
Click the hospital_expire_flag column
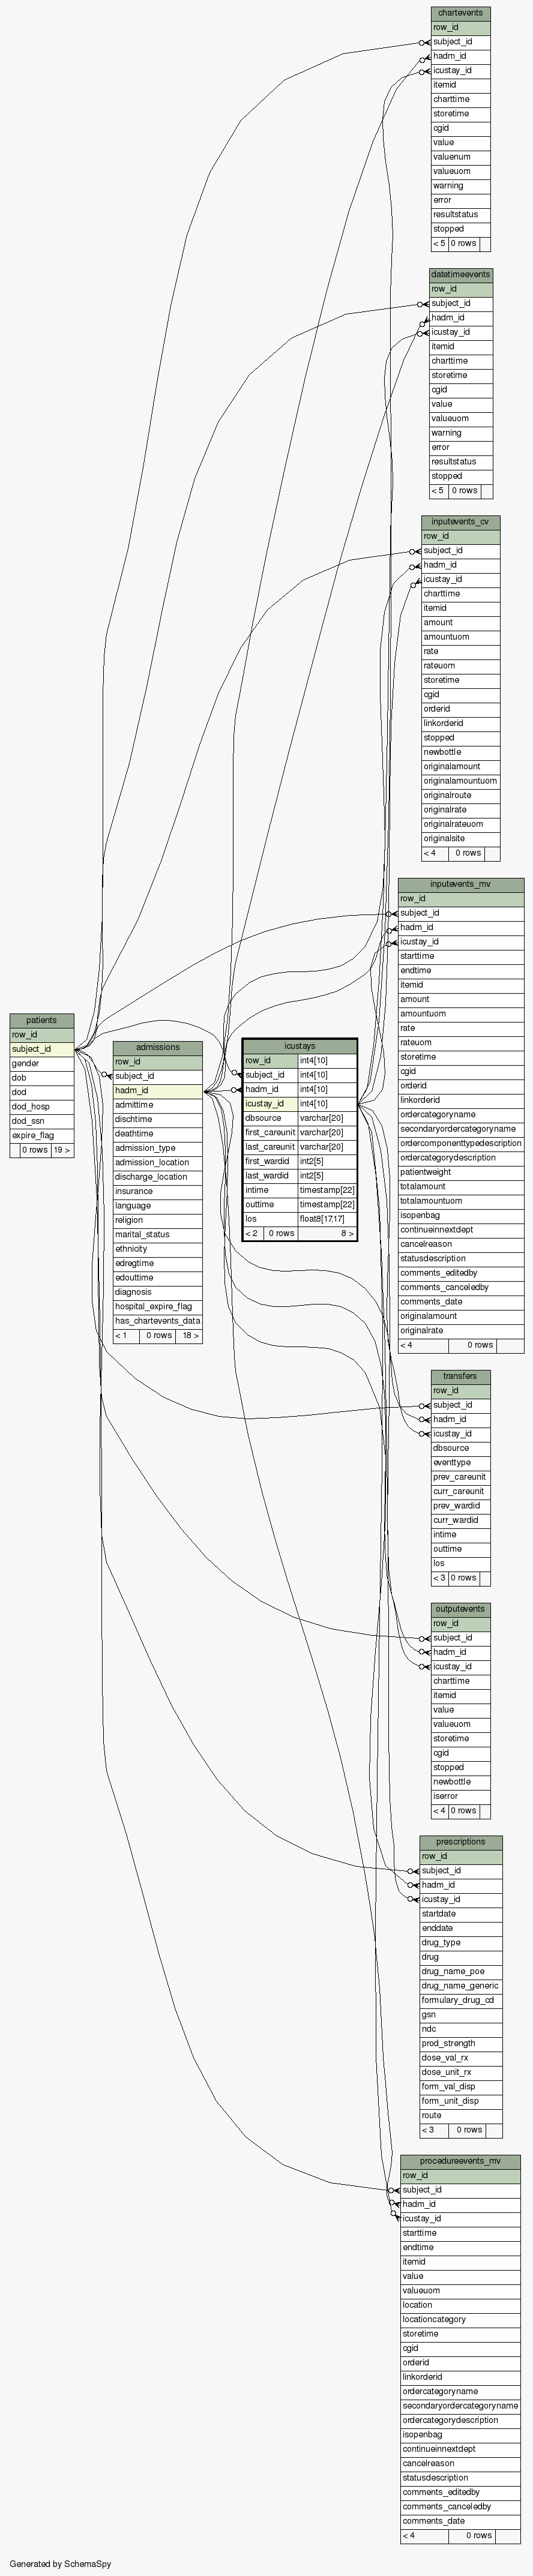(x=158, y=1306)
